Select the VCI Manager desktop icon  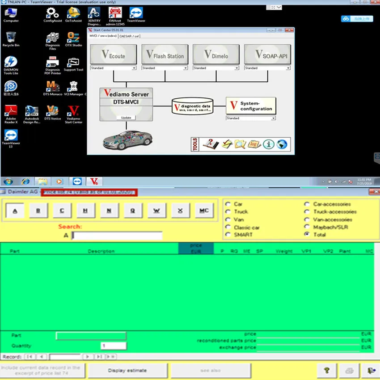73,89
